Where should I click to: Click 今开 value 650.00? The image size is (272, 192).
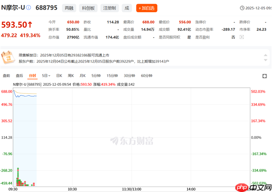73,22
